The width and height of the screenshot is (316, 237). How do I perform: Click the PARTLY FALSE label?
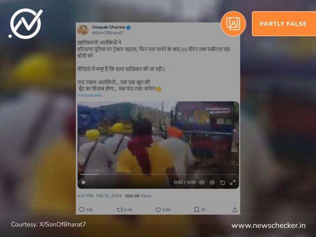click(284, 24)
